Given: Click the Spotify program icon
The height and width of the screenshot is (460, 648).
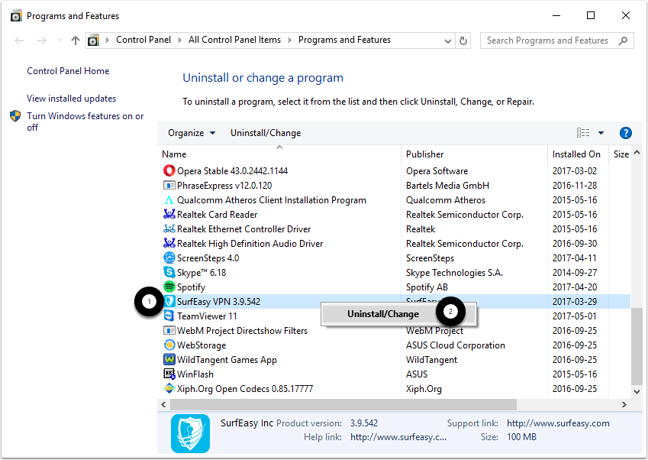Looking at the screenshot, I should (x=169, y=287).
